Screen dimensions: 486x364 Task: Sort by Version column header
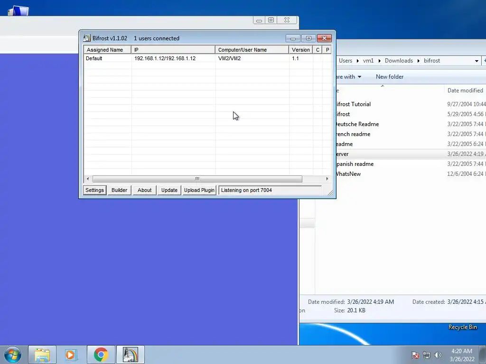click(x=300, y=49)
